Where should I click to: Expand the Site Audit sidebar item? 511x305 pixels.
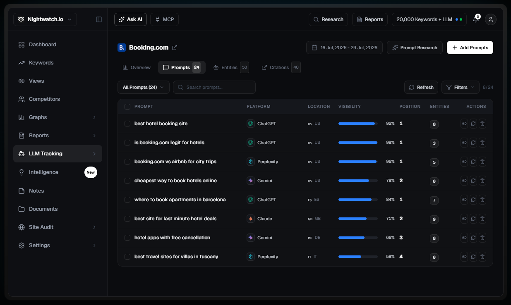(x=94, y=227)
